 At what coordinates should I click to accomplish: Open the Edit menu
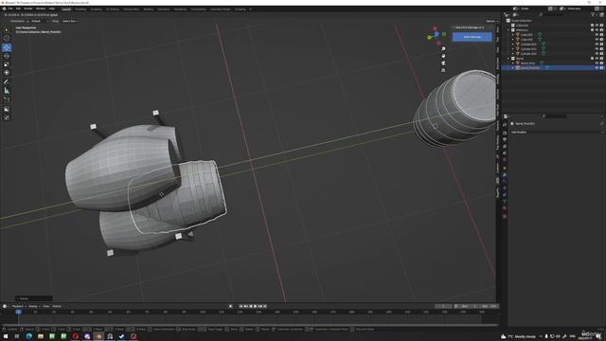[x=18, y=9]
